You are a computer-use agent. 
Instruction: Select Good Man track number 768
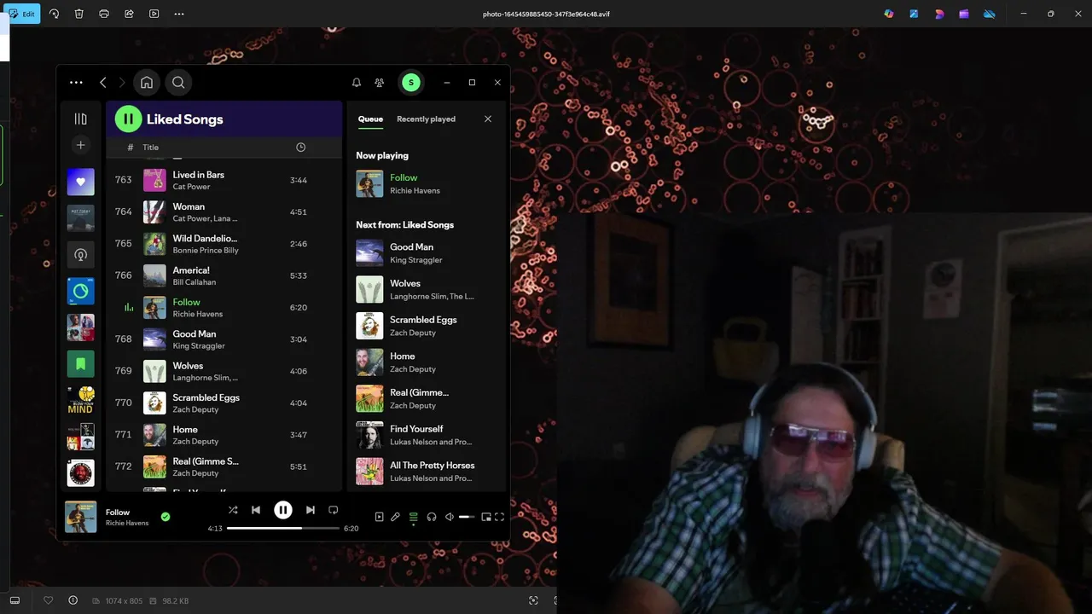click(224, 339)
